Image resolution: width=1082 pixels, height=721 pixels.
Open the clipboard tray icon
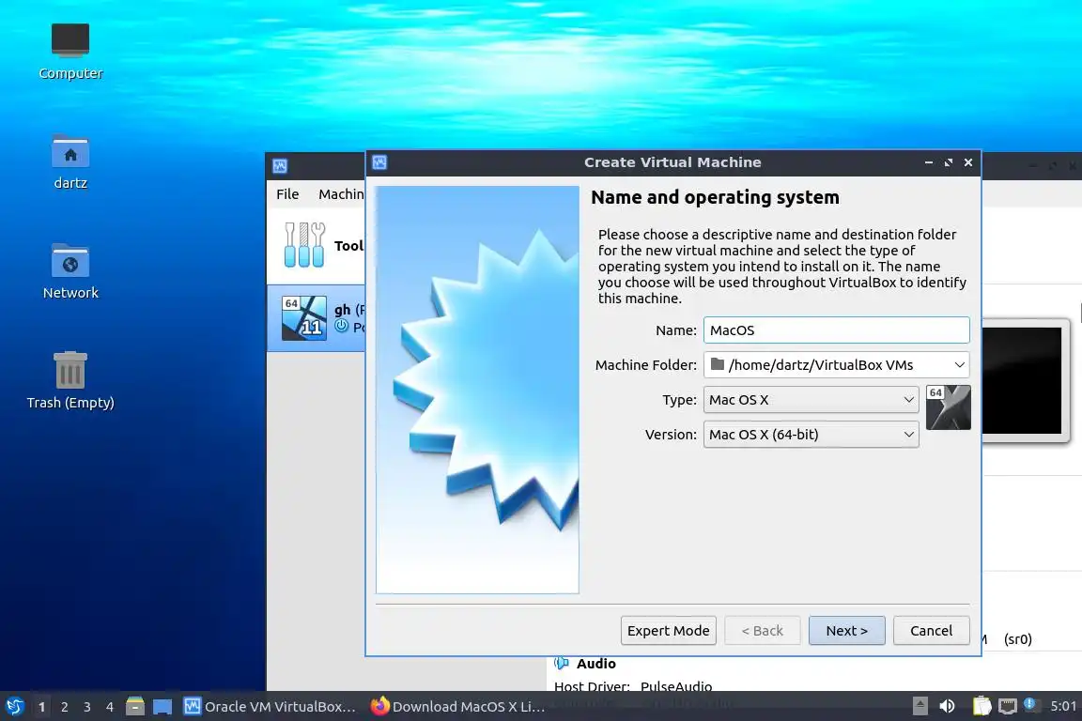pyautogui.click(x=982, y=706)
